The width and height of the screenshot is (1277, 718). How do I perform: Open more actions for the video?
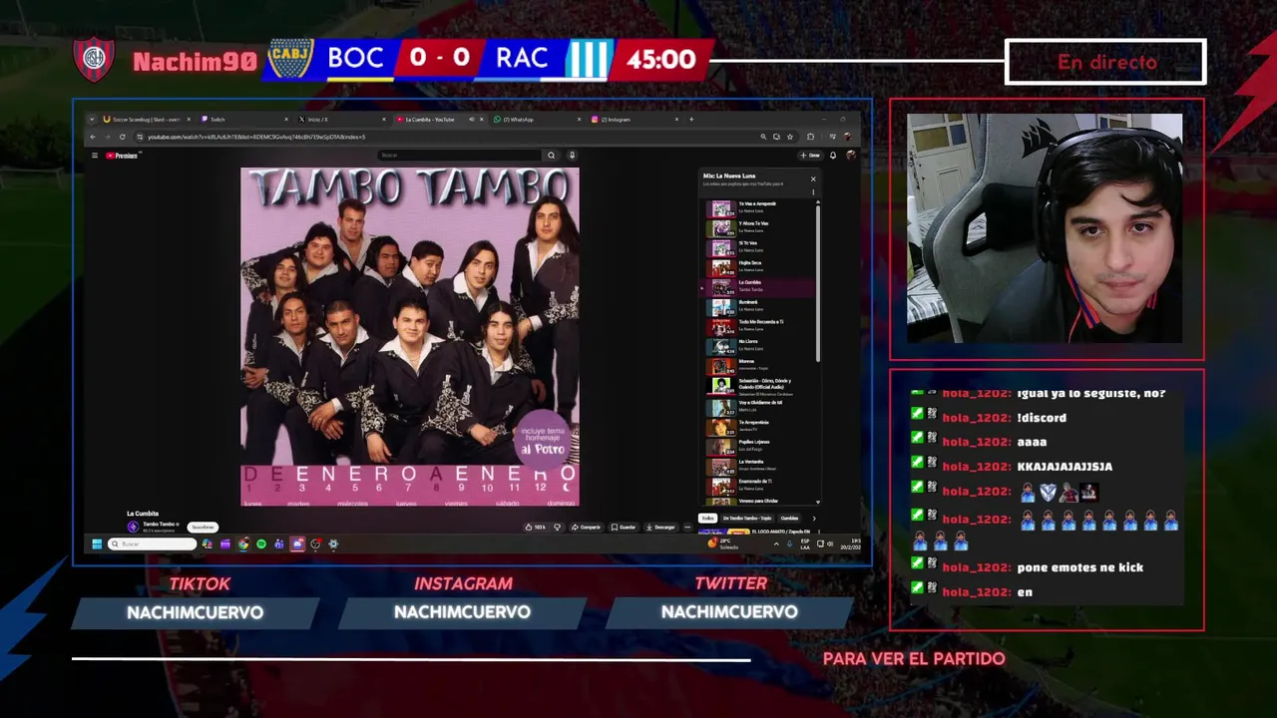coord(687,527)
